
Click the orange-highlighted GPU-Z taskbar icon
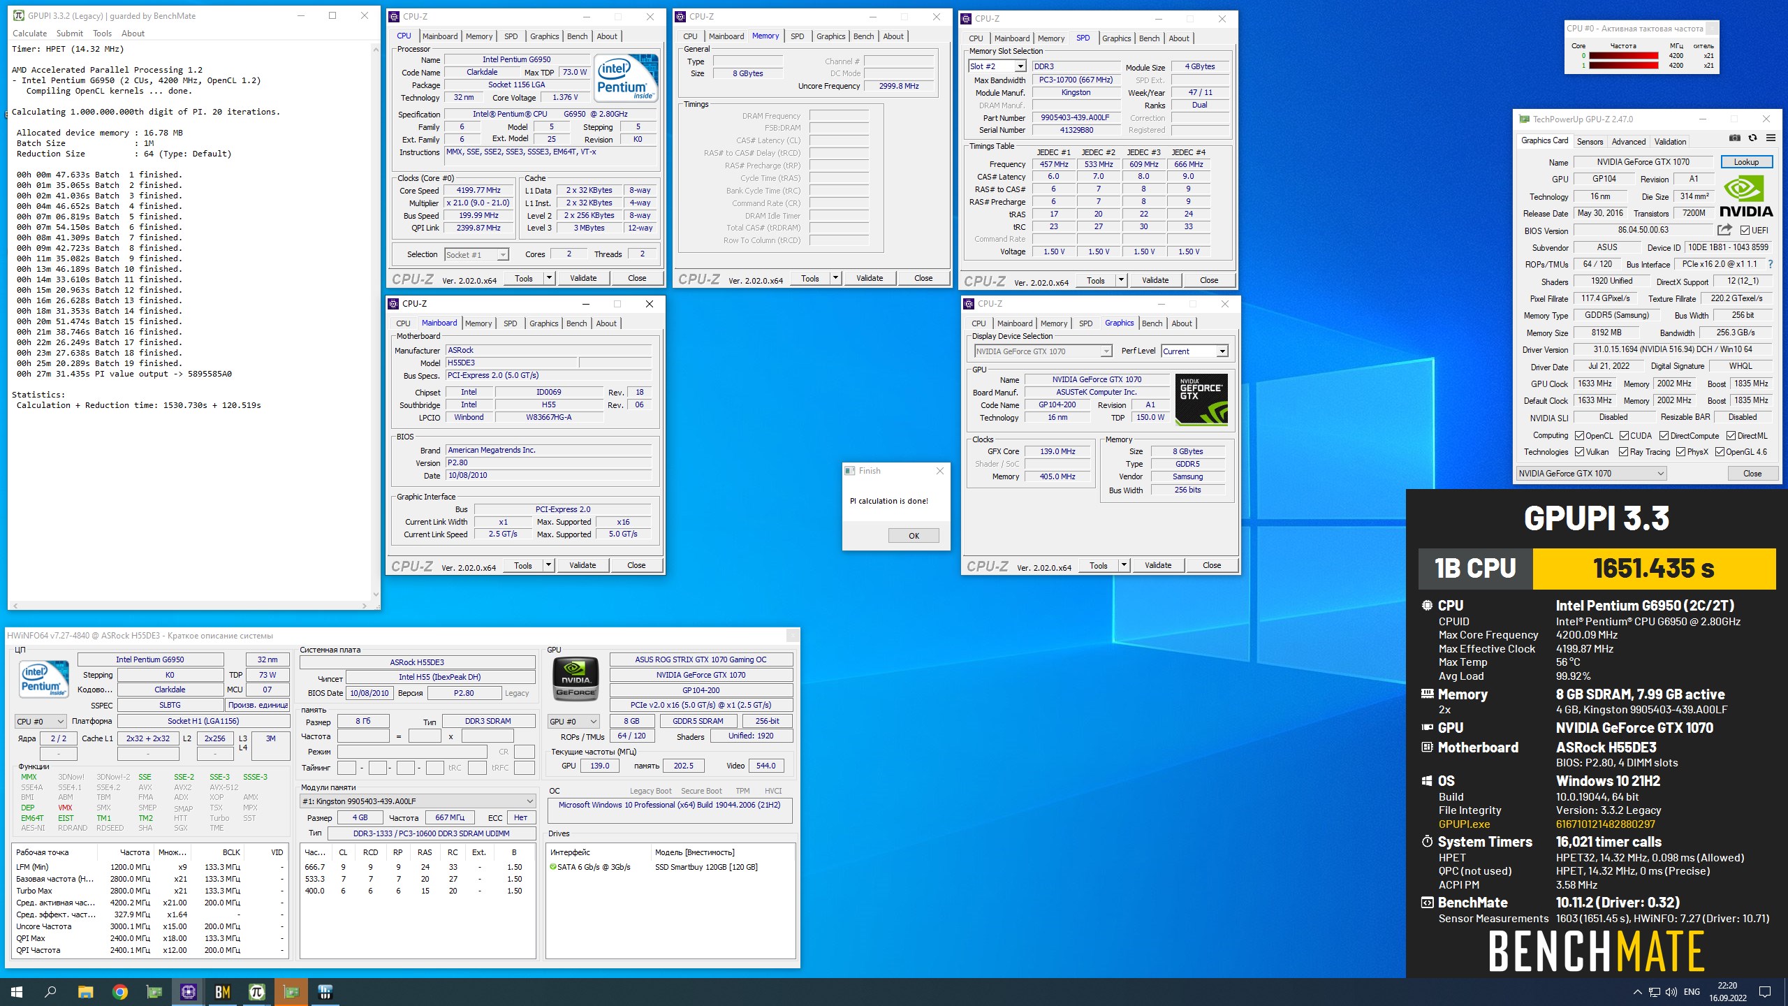[291, 991]
